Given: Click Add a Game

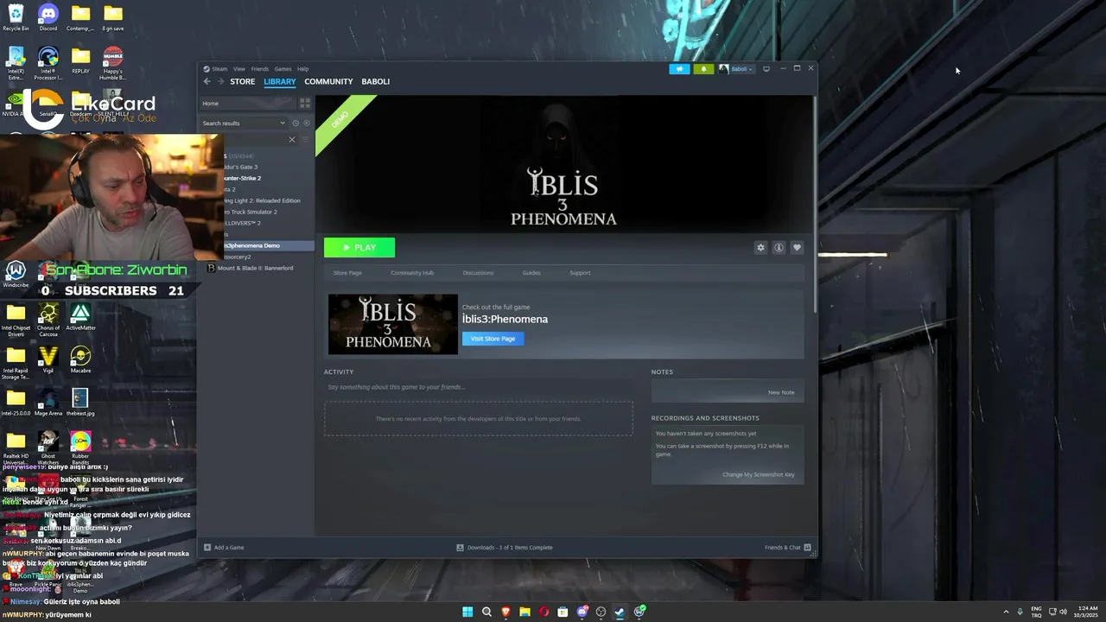Looking at the screenshot, I should (224, 547).
